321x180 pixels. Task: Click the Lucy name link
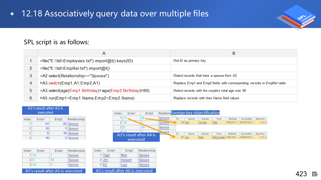tap(124, 165)
